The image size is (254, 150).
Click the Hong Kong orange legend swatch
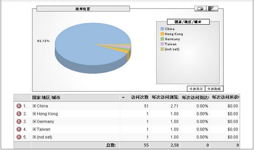[162, 34]
